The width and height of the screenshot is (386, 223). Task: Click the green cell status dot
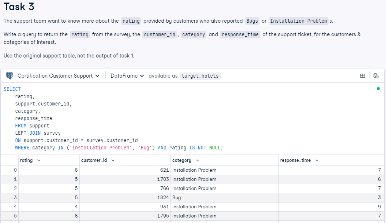click(x=378, y=89)
